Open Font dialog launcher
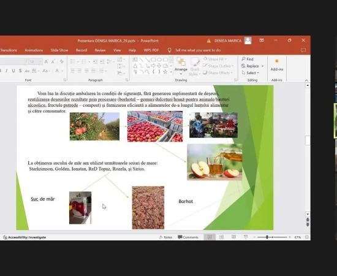The image size is (337, 276). coord(65,80)
